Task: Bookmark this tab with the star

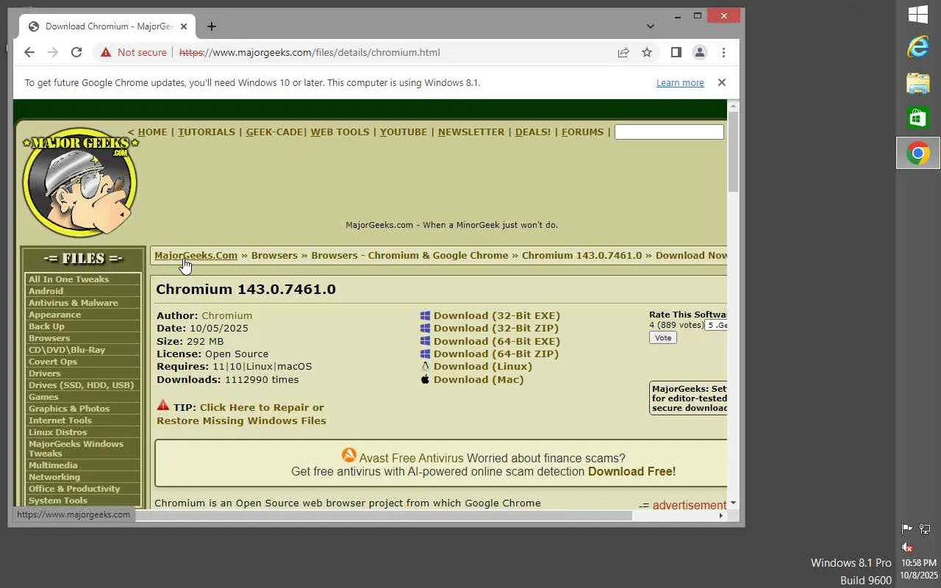Action: (x=647, y=52)
